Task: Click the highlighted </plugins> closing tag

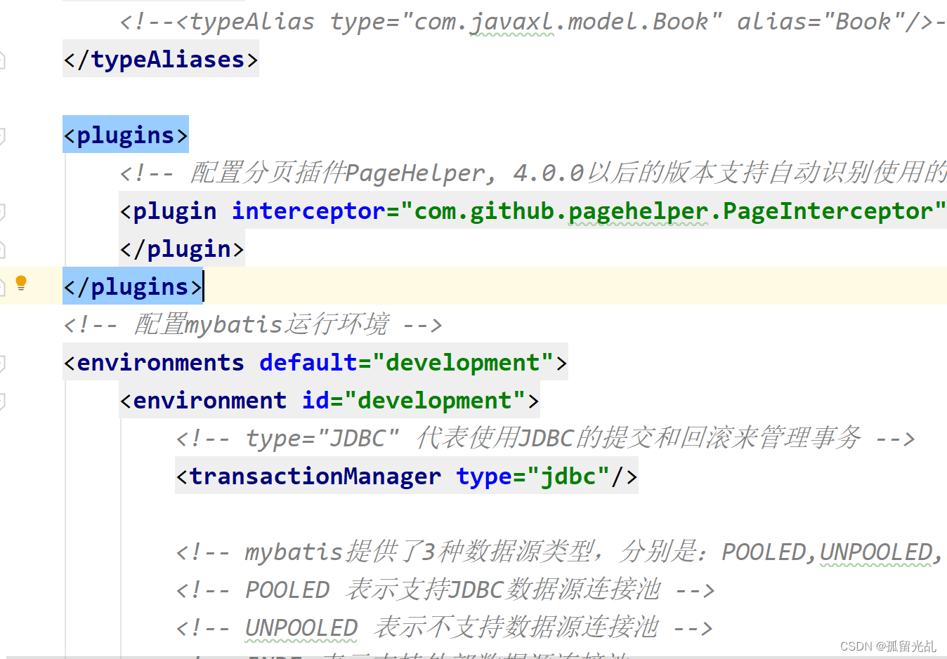Action: pos(130,286)
